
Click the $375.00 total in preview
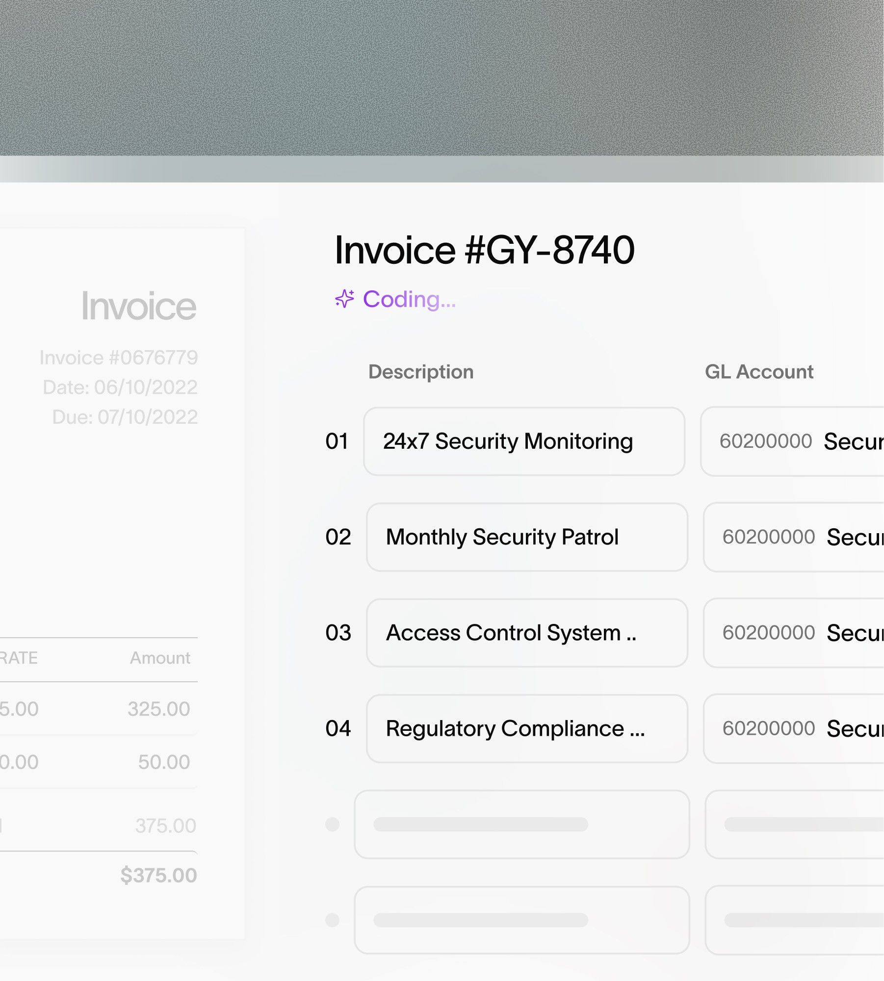click(158, 875)
